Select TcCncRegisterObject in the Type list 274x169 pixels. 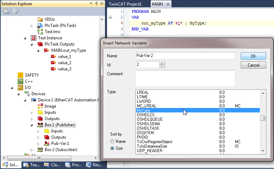(198, 142)
